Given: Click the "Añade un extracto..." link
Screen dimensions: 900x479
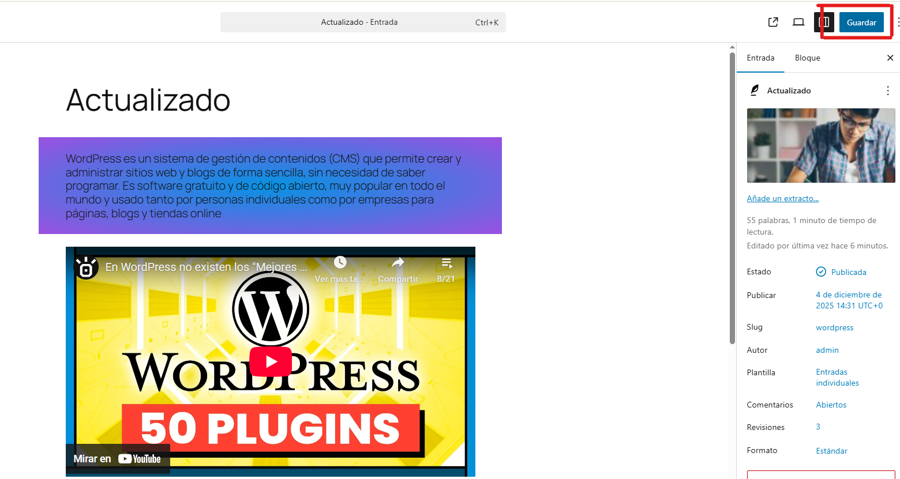Looking at the screenshot, I should click(782, 198).
